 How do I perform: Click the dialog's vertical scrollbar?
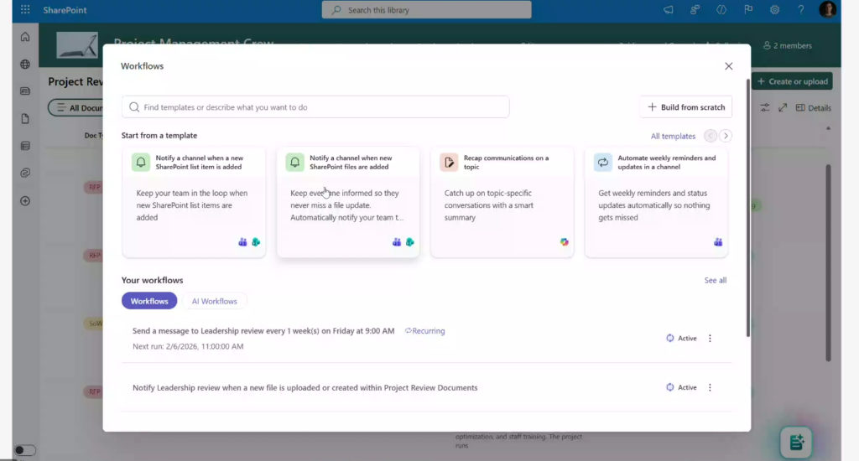tap(747, 210)
